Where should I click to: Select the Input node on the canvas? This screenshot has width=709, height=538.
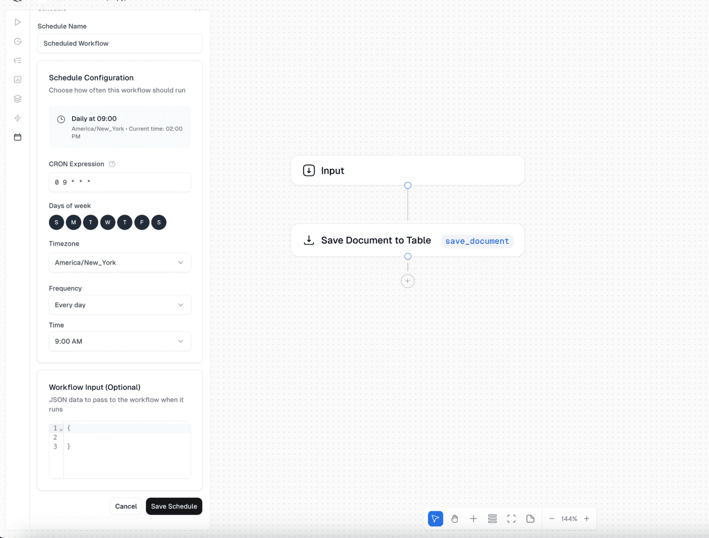point(408,170)
